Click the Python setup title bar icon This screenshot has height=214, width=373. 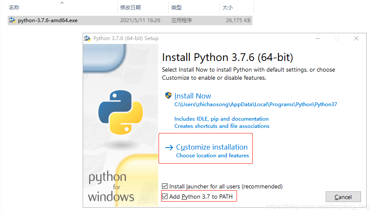pos(87,38)
